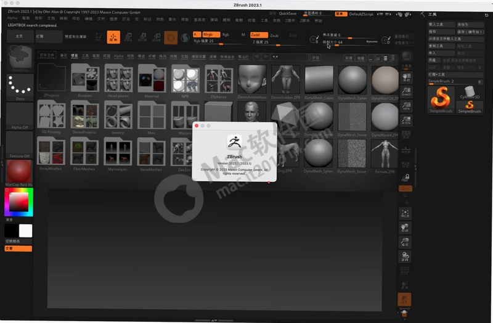This screenshot has height=323, width=493.
Task: Click the Edit mode icon
Action: coord(99,37)
